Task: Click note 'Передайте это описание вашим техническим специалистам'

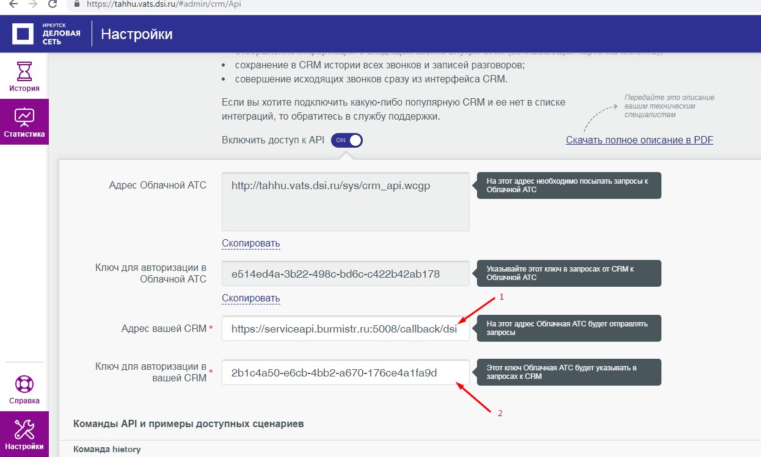Action: coord(669,106)
